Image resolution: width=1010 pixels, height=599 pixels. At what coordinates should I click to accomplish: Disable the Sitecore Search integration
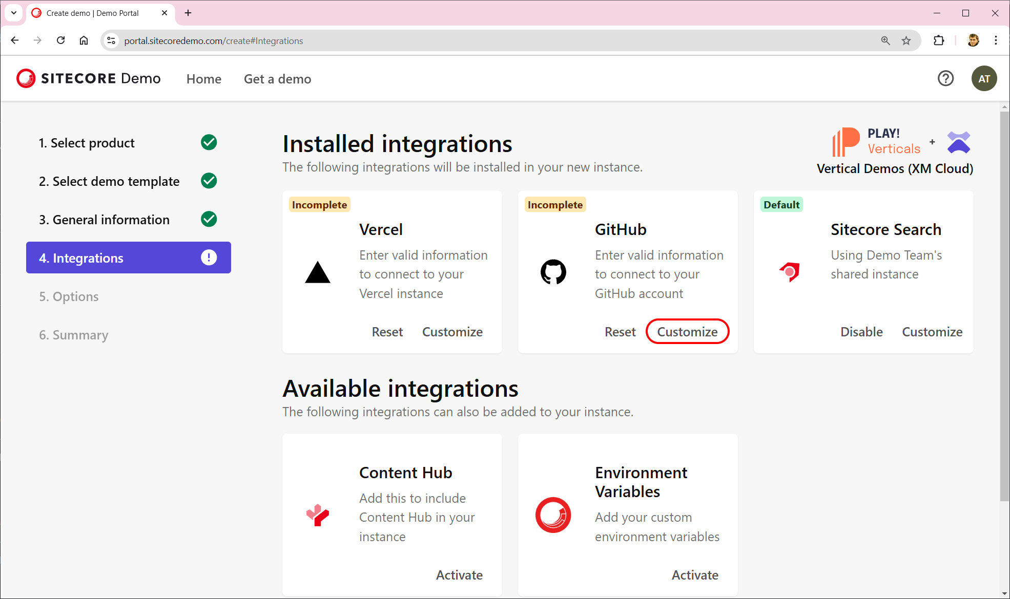tap(861, 331)
